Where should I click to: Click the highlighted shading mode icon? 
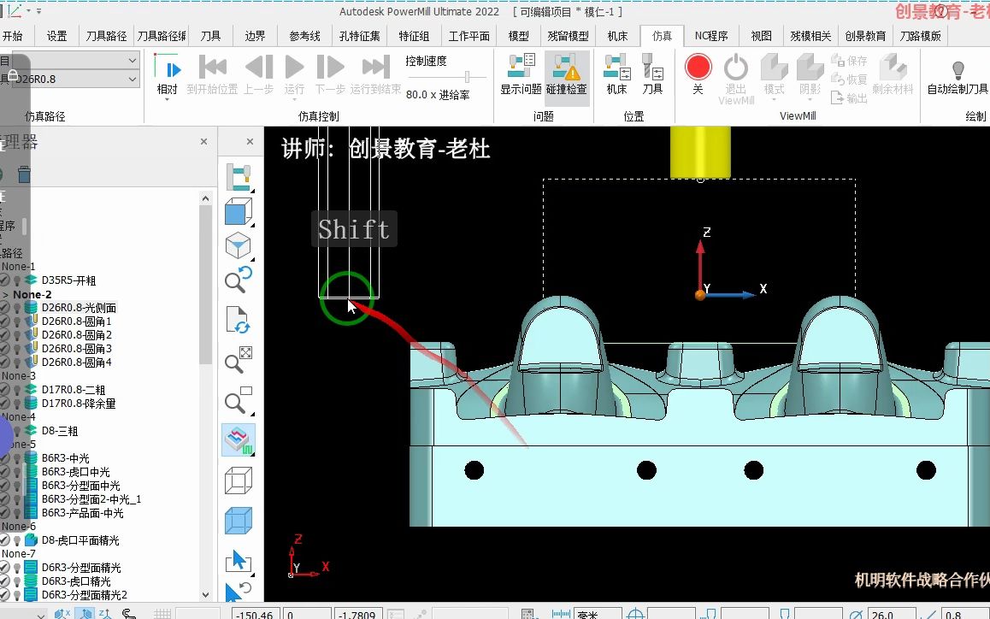239,439
